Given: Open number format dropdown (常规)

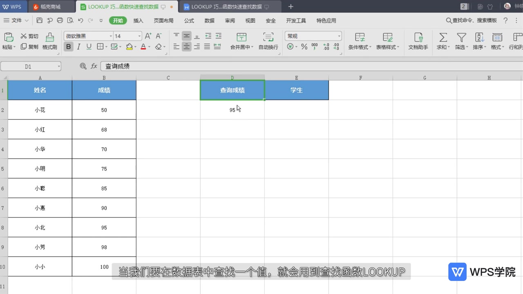Looking at the screenshot, I should pos(339,36).
